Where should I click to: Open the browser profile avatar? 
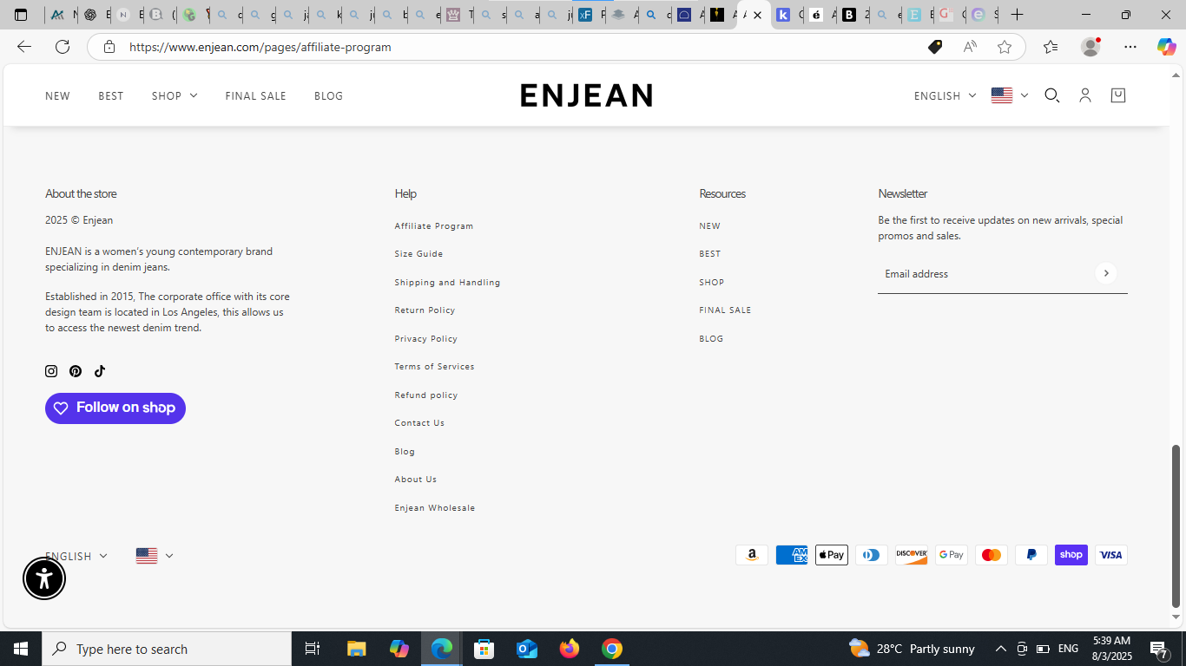pos(1090,47)
